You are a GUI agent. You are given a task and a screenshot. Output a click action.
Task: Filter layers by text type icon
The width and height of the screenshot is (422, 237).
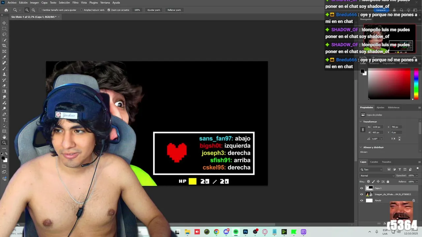(x=400, y=170)
